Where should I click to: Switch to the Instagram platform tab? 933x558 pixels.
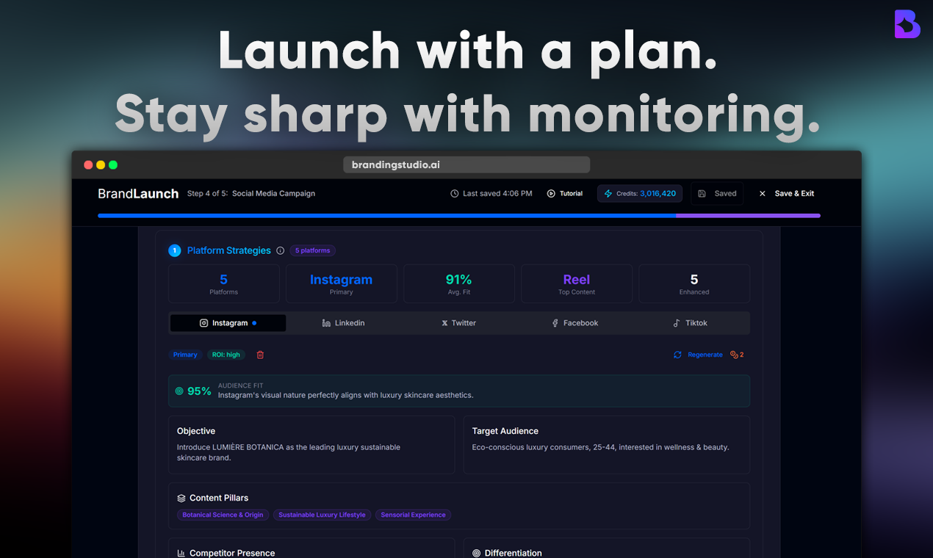click(228, 323)
